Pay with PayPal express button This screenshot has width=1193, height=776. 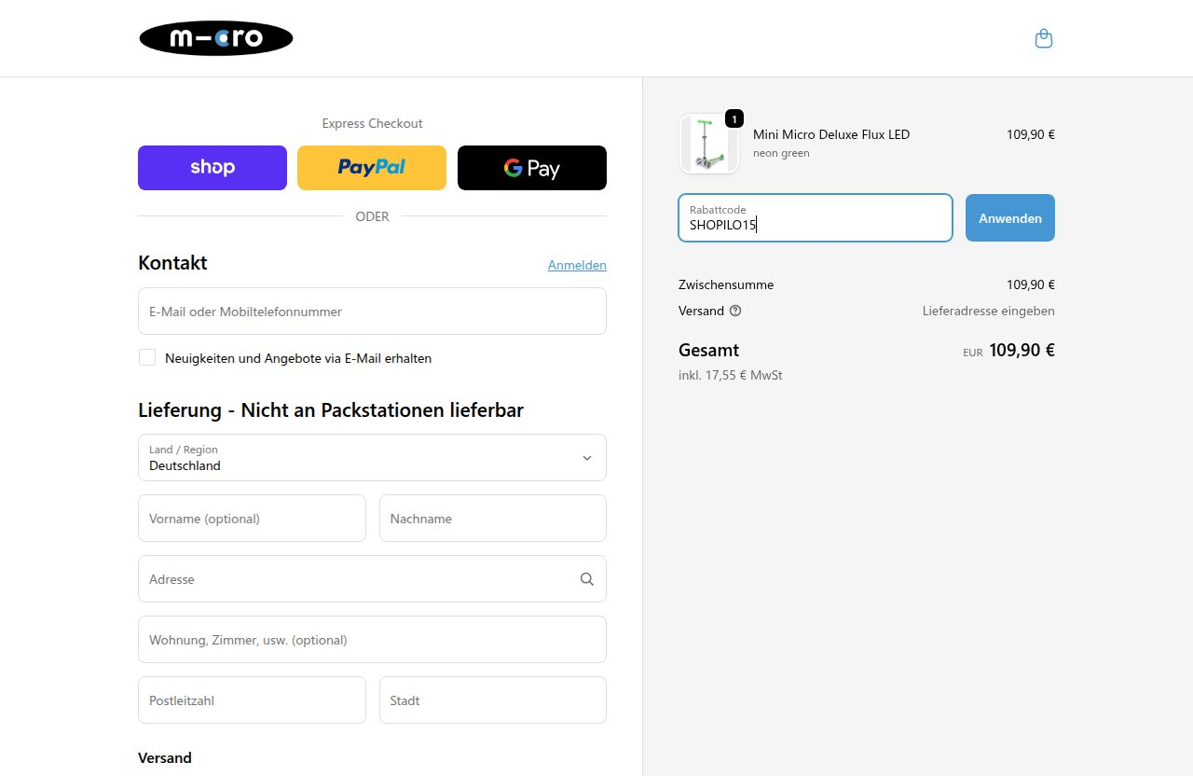pos(372,168)
